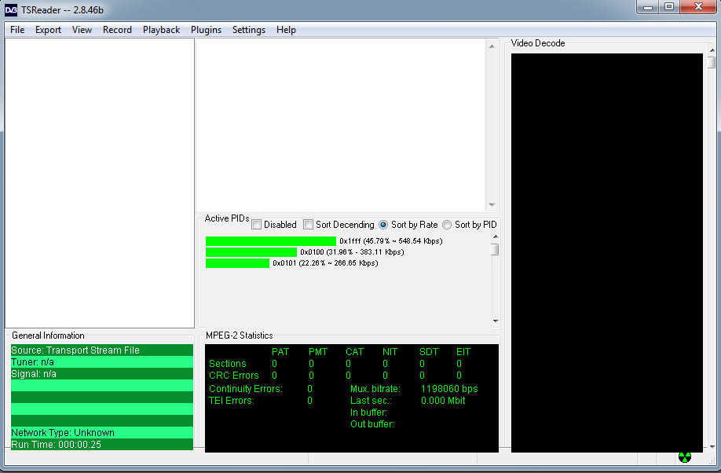The width and height of the screenshot is (721, 473).
Task: Open the Plugins menu
Action: 206,30
